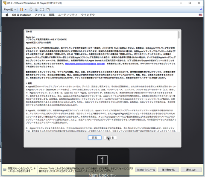The image size is (205, 177).
Task: Open the ユーティリティ menu
Action: (x=67, y=15)
